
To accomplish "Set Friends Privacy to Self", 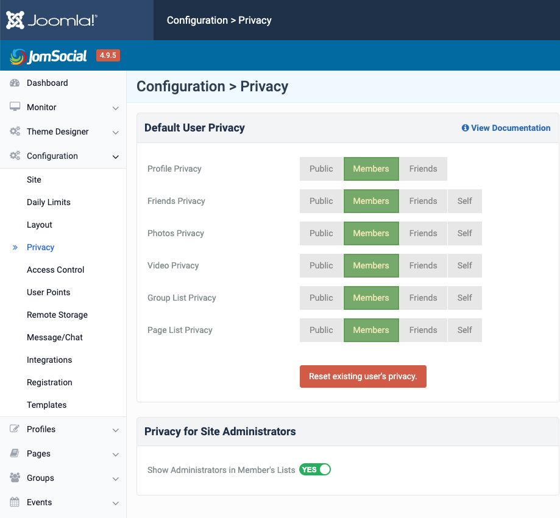I will click(464, 201).
